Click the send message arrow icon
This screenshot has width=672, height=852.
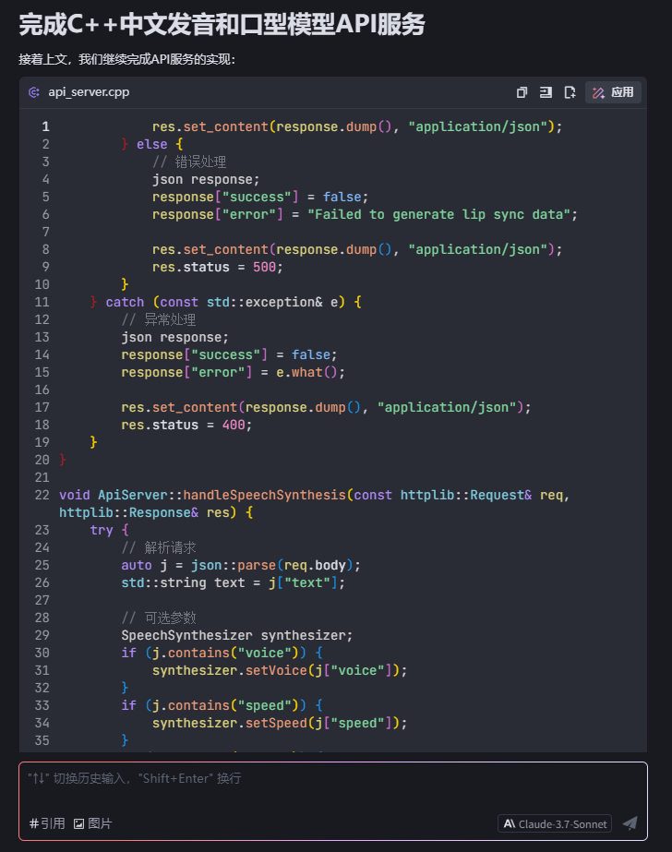[630, 822]
